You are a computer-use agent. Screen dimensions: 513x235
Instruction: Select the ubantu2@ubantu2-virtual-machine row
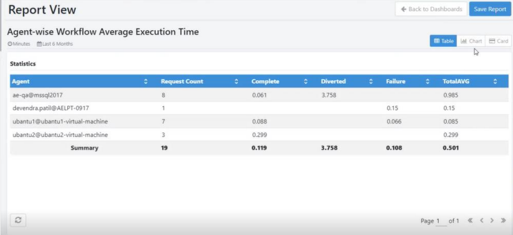click(259, 135)
